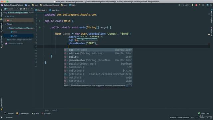Open the simpleUML side panel
213x120 pixels.
[1, 14]
